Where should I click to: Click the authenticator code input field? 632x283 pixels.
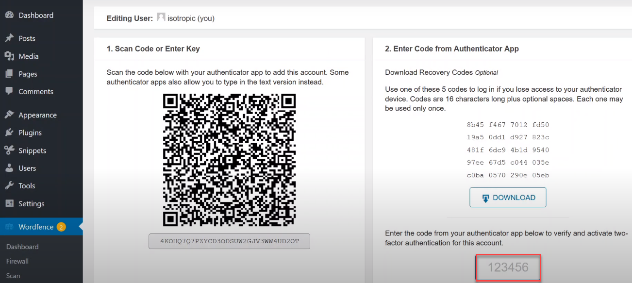(508, 267)
